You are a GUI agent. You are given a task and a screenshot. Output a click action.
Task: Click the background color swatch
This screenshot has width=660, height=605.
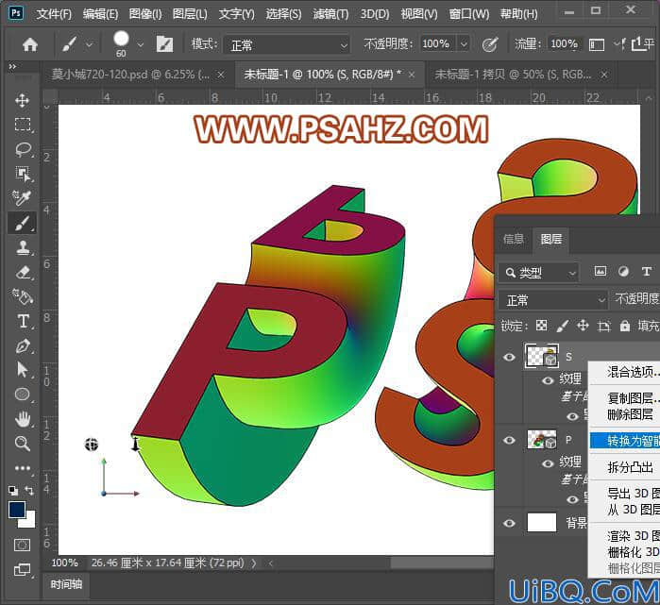click(x=29, y=521)
